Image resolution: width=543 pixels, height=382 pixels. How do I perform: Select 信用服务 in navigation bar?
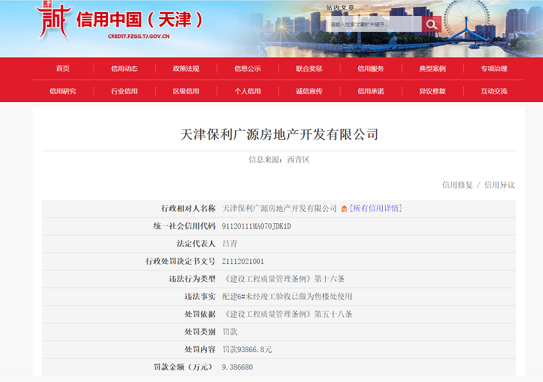[x=371, y=69]
